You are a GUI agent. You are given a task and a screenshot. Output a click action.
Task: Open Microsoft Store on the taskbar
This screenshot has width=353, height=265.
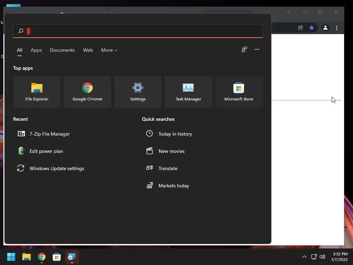pos(57,257)
